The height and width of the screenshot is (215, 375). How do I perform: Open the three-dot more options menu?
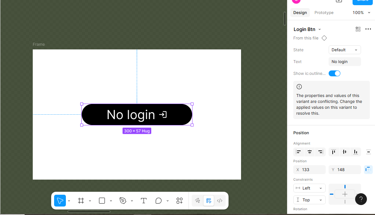coord(368,29)
